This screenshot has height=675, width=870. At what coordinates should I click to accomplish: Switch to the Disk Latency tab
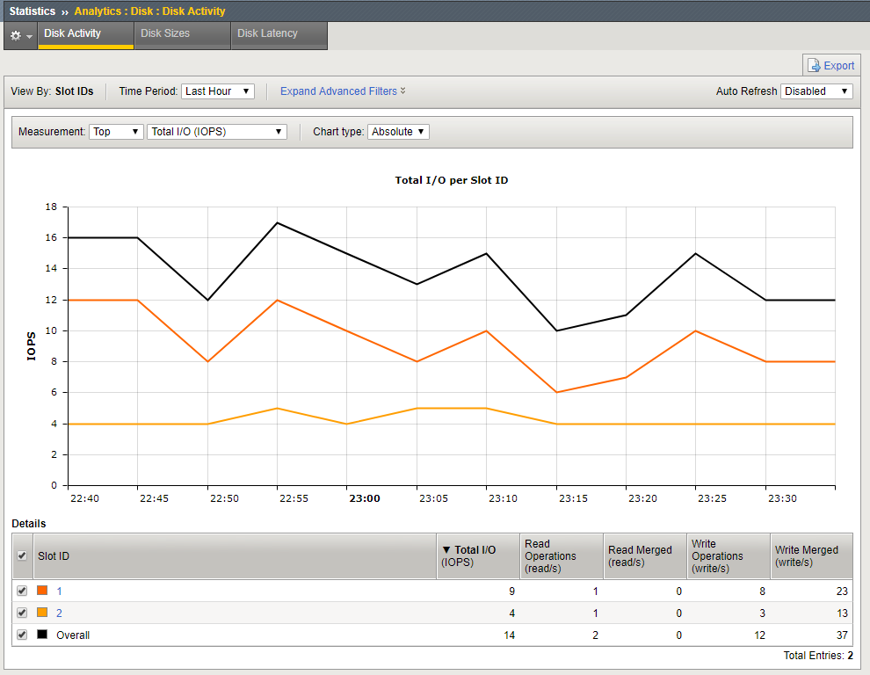click(279, 34)
